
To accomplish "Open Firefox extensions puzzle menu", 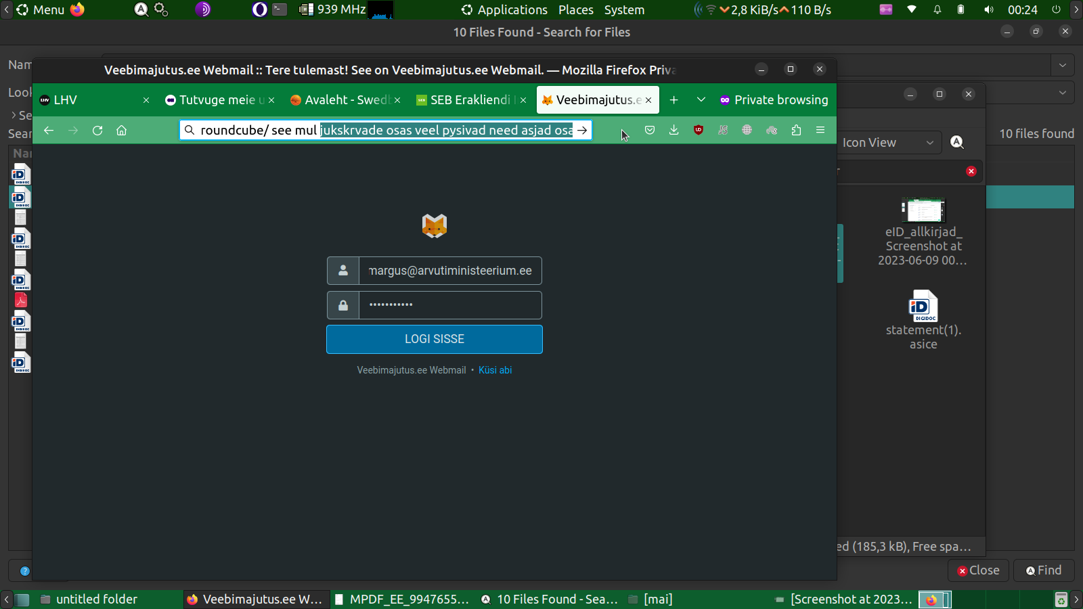I will click(796, 130).
